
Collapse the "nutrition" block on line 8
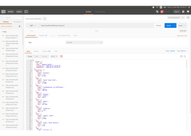pyautogui.click(x=32, y=70)
